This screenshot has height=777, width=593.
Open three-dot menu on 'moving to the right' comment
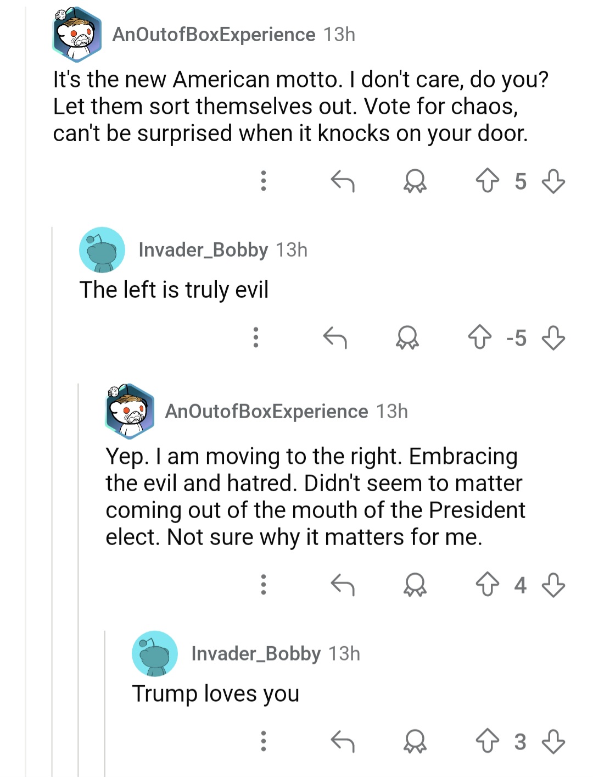[264, 585]
